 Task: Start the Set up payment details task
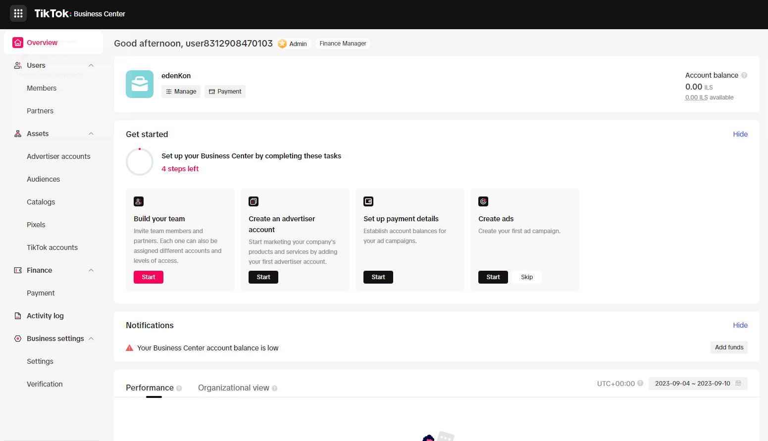pyautogui.click(x=378, y=277)
